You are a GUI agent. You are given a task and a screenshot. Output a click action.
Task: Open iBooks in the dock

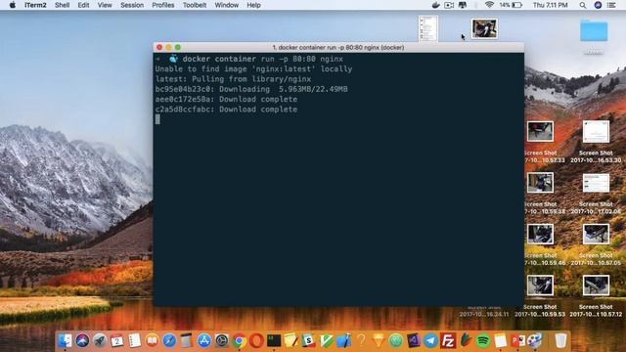coord(152,340)
